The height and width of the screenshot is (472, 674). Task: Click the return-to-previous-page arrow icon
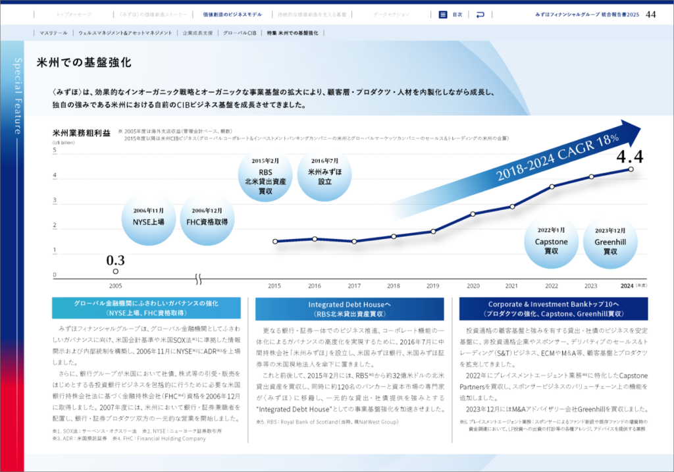pos(480,14)
